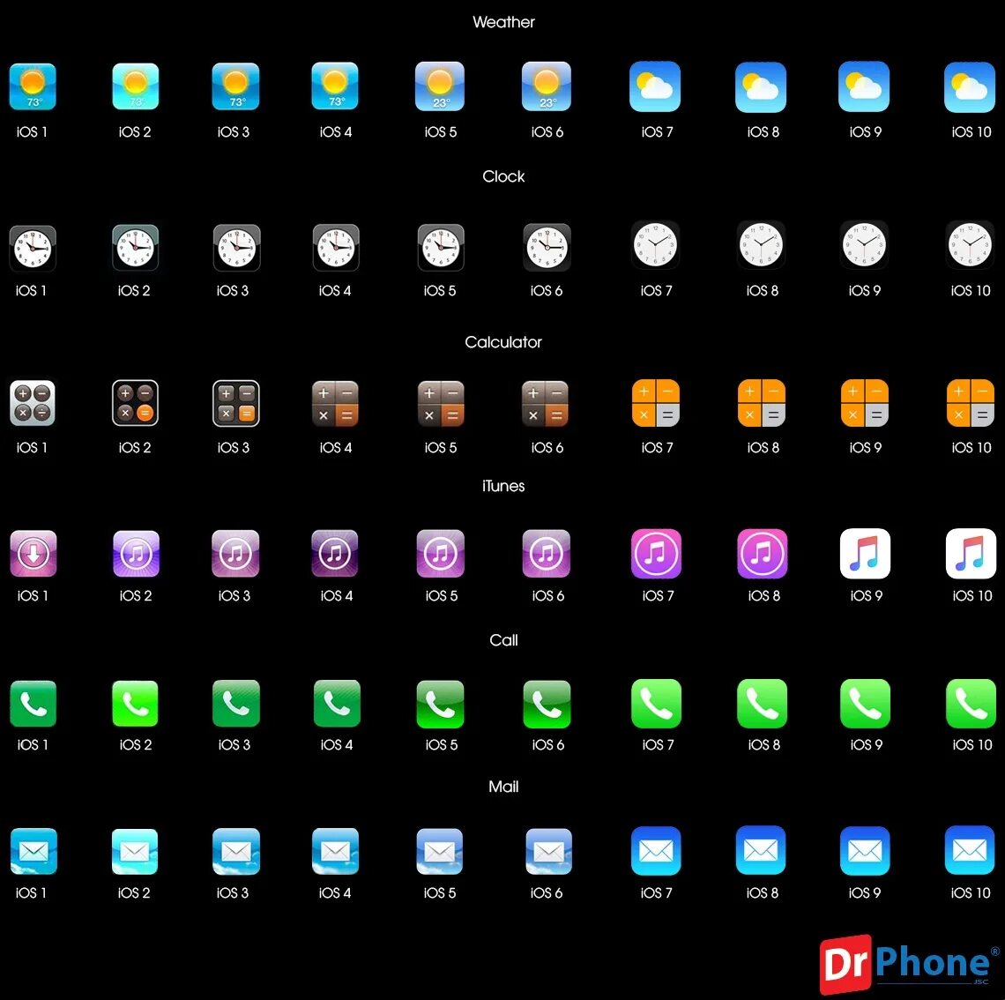Click the iOS 5 label under iTunes
Image resolution: width=1005 pixels, height=1000 pixels.
pos(442,595)
